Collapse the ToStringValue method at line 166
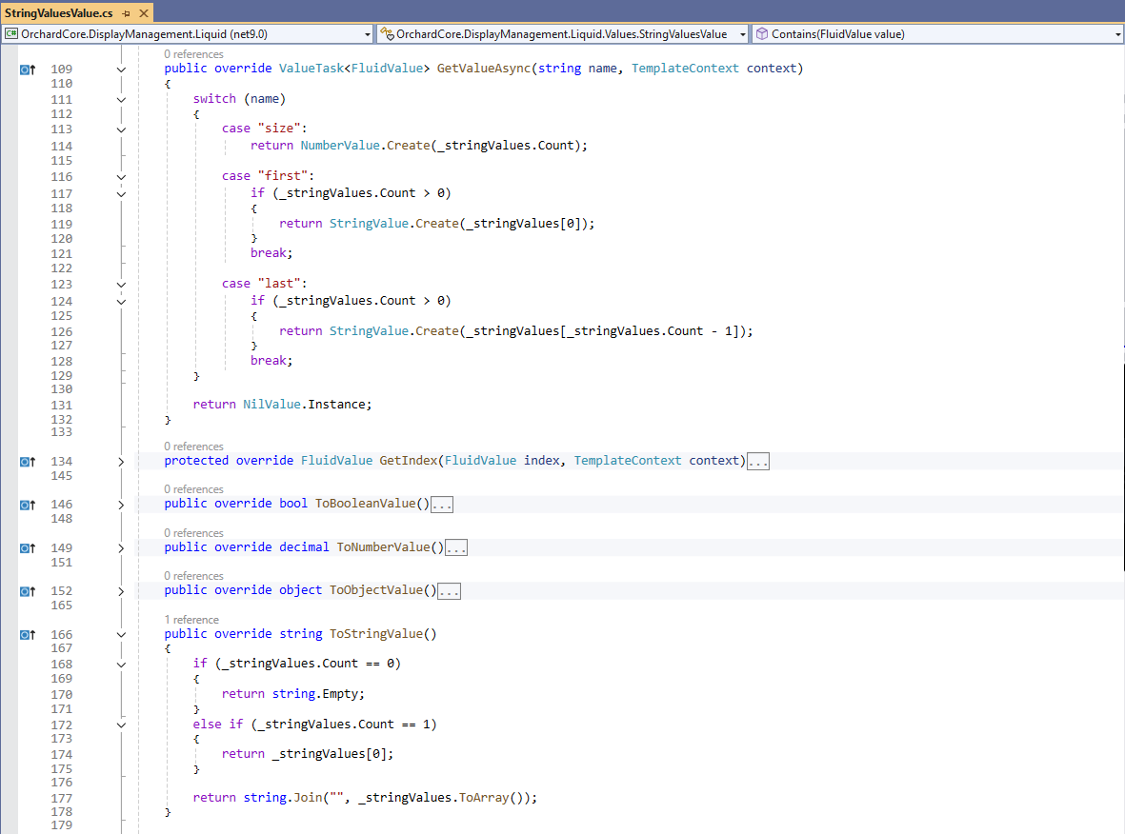Image resolution: width=1125 pixels, height=834 pixels. pyautogui.click(x=121, y=635)
